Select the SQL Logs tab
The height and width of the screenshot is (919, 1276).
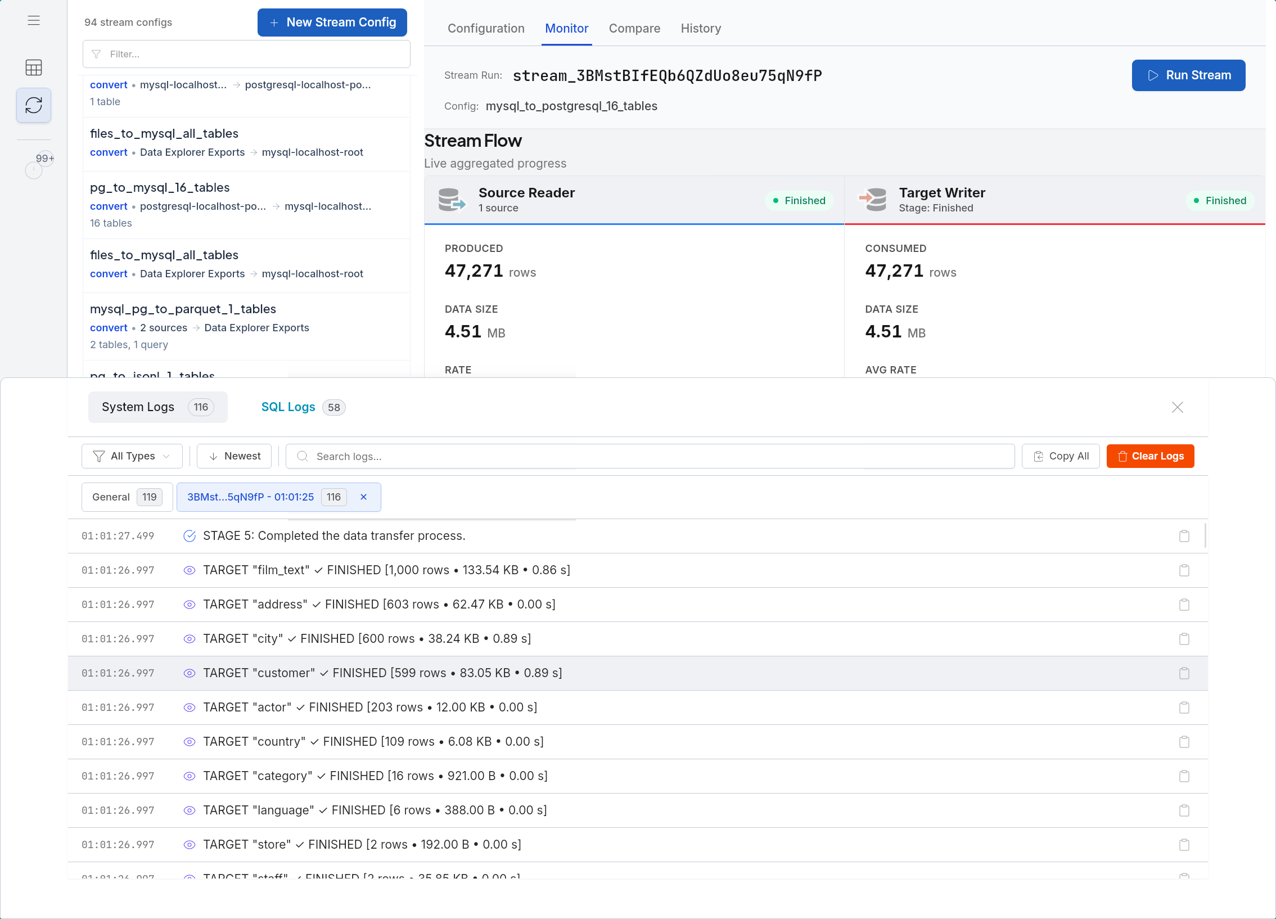303,407
